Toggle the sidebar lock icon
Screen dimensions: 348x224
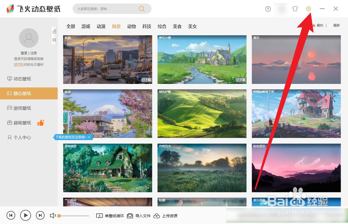[54, 31]
